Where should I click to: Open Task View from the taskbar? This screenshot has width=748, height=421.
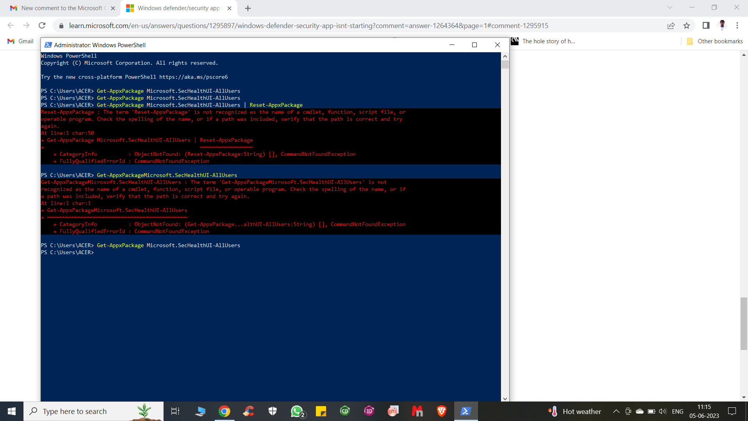(x=175, y=411)
